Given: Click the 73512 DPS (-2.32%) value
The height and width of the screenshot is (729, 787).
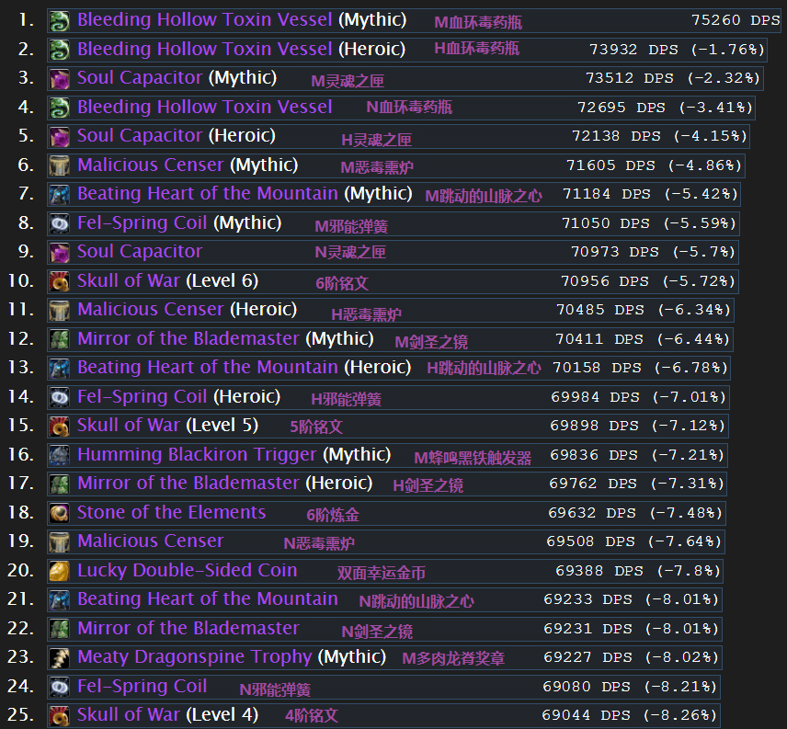Looking at the screenshot, I should click(x=673, y=78).
